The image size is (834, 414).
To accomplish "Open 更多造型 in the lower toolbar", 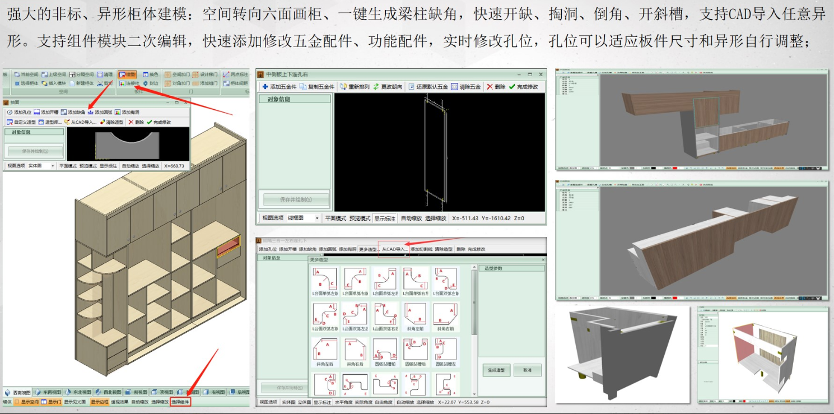I will 369,249.
